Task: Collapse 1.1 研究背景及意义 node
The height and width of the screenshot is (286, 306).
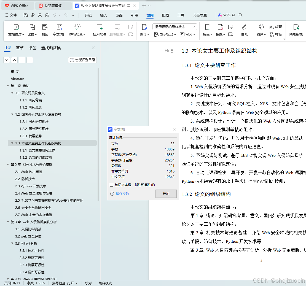Action: click(x=12, y=93)
